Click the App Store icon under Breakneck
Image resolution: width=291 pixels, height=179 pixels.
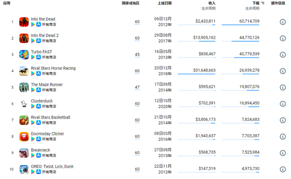38,155
